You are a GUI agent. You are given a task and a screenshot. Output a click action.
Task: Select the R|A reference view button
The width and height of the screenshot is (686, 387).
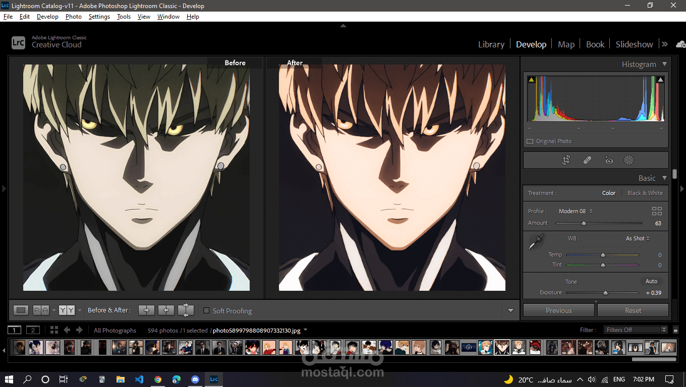click(x=41, y=310)
